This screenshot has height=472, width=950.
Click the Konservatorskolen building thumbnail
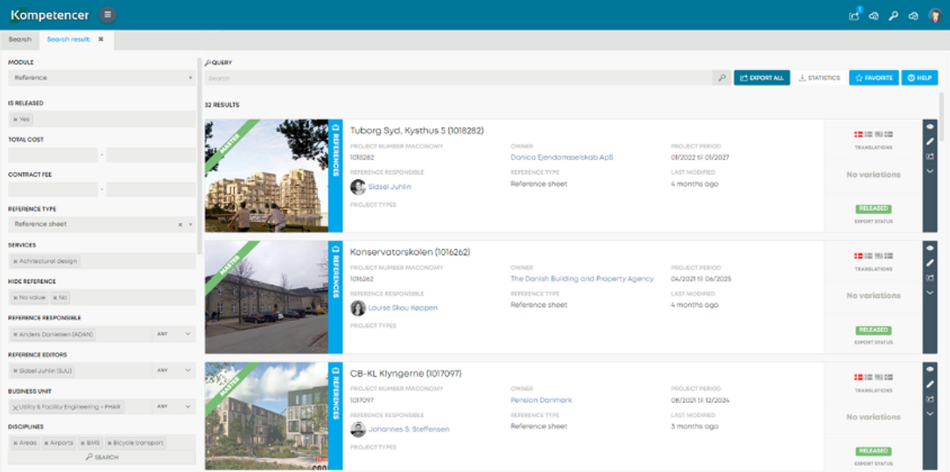coord(266,297)
